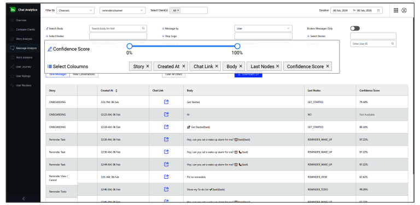Image resolution: width=420 pixels, height=205 pixels.
Task: Click Clear All Filters button
Action: pyautogui.click(x=173, y=75)
